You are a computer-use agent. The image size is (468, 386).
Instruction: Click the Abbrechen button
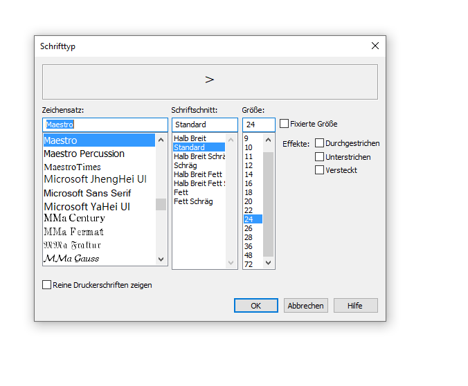click(x=305, y=306)
